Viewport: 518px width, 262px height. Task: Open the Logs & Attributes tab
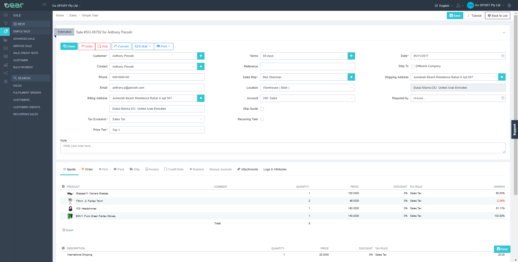pos(275,169)
